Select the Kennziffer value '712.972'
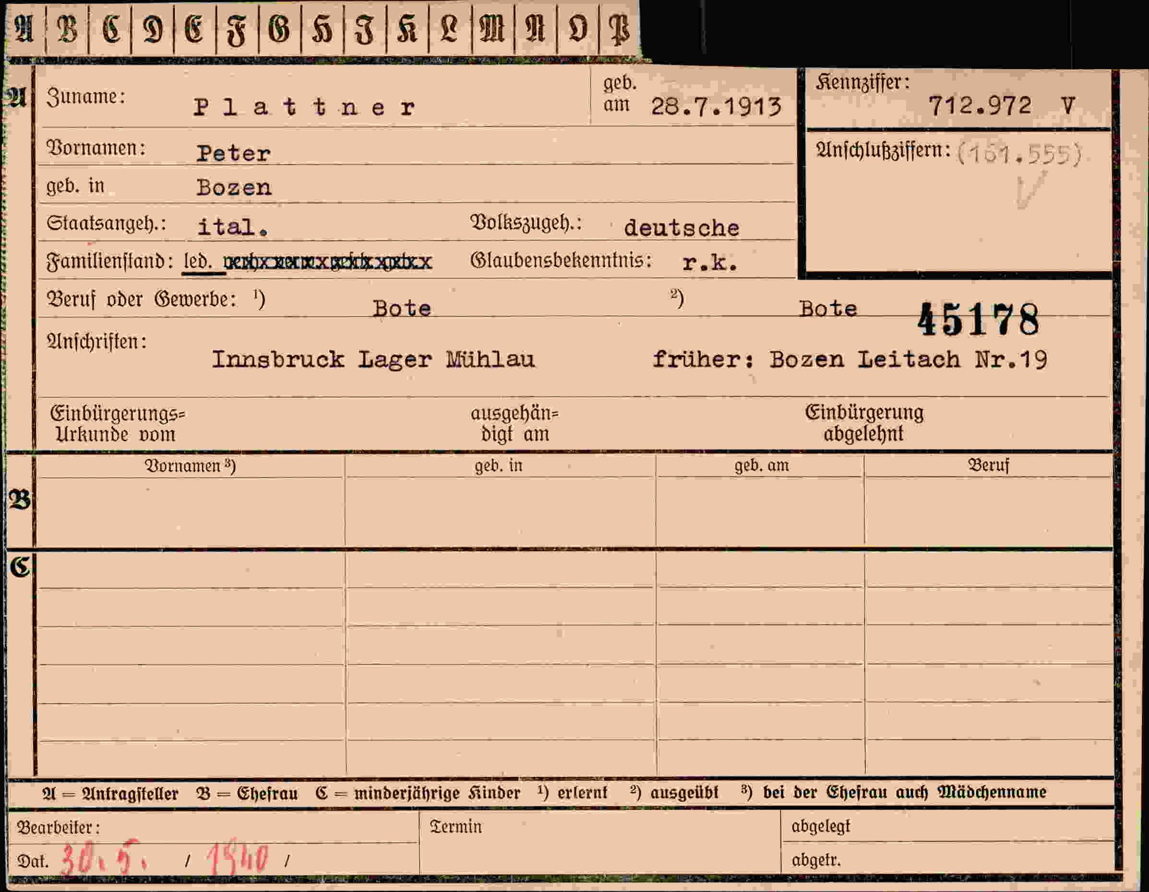Screen dimensions: 1149x892 (980, 106)
